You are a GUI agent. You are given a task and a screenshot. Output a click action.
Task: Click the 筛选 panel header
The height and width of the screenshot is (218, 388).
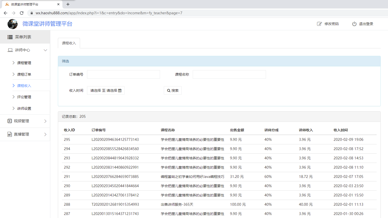219,61
